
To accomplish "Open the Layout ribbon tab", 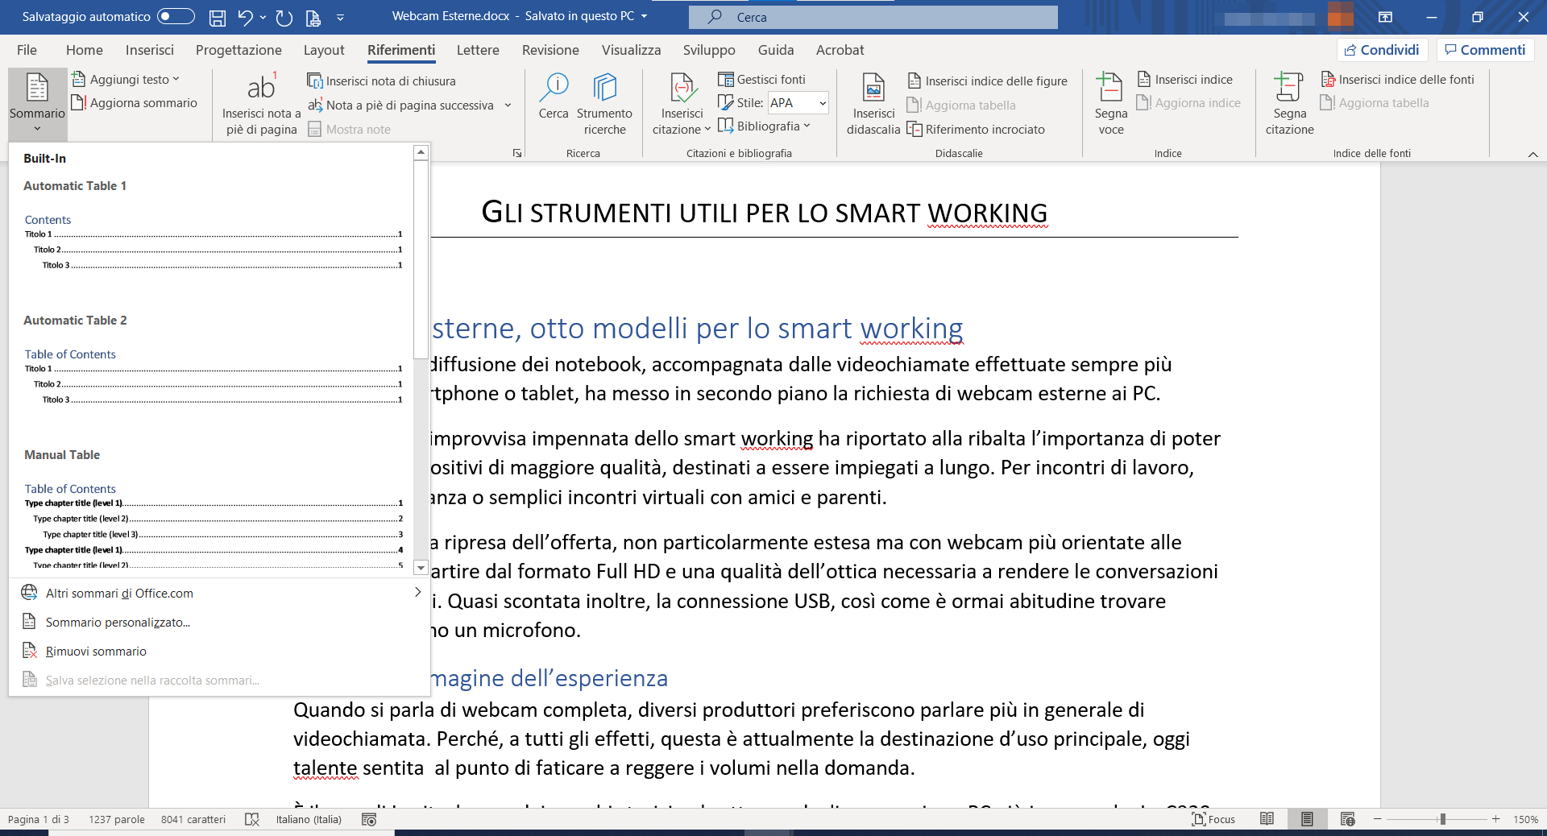I will pos(324,50).
